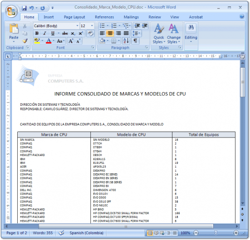250x240 pixels.
Task: Select the Review tab
Action: click(155, 17)
